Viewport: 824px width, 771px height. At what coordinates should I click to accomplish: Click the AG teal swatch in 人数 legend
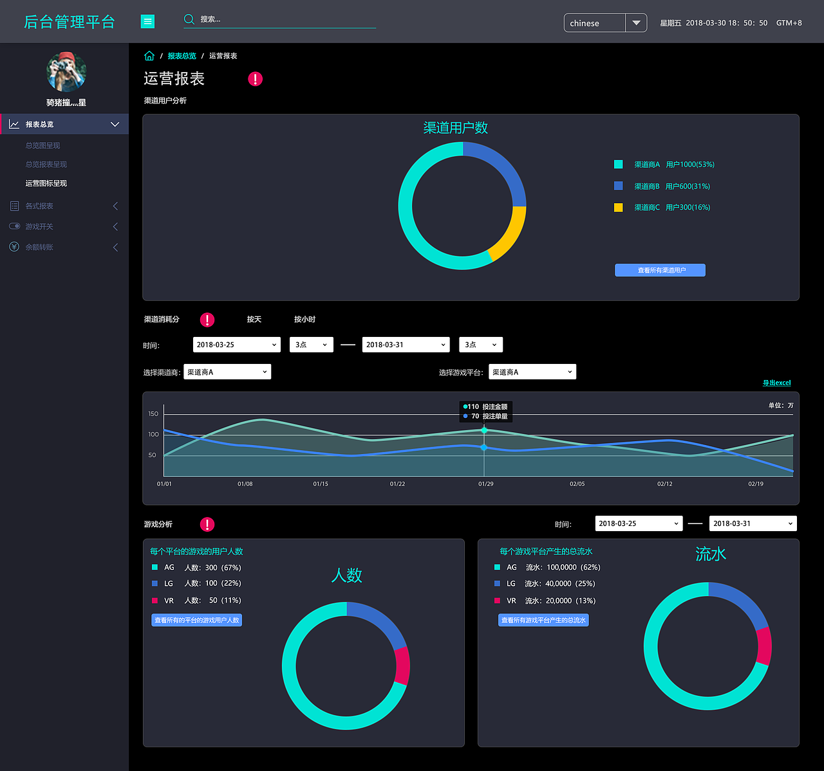[154, 567]
